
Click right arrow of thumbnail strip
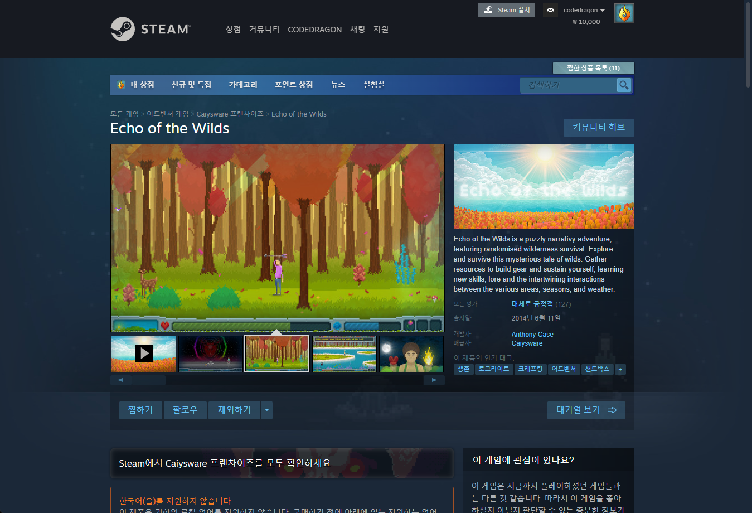[x=434, y=380]
